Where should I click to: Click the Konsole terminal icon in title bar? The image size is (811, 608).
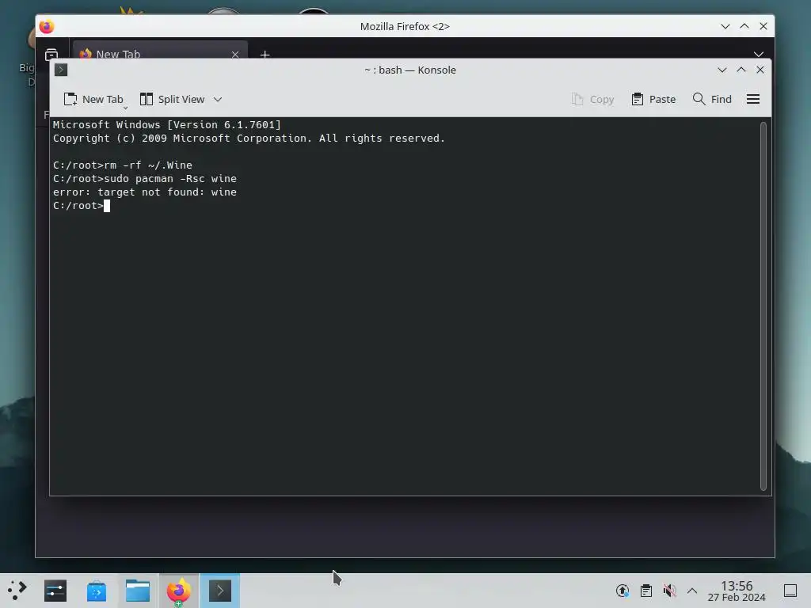[x=61, y=70]
